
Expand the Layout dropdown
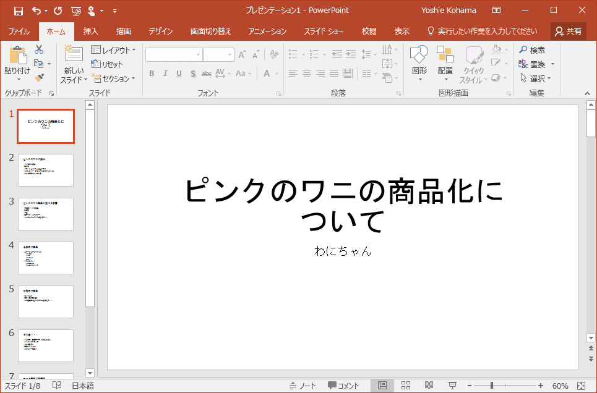click(113, 50)
